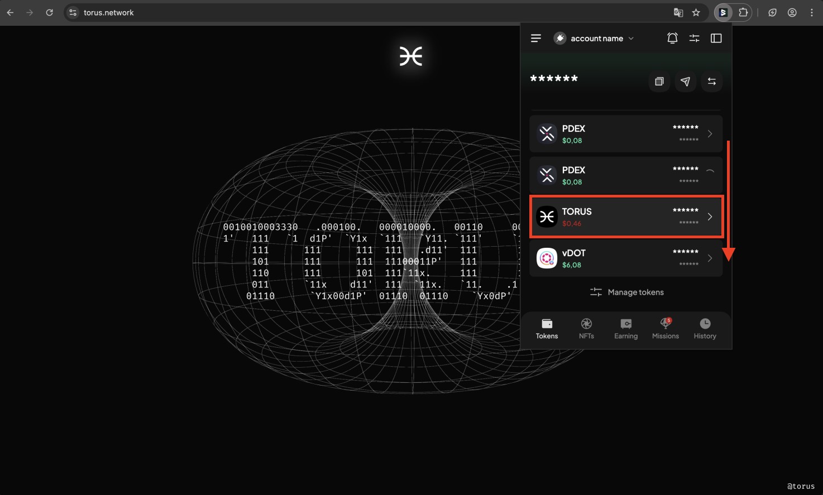
Task: Expand the vDOT token row chevron
Action: pyautogui.click(x=710, y=258)
